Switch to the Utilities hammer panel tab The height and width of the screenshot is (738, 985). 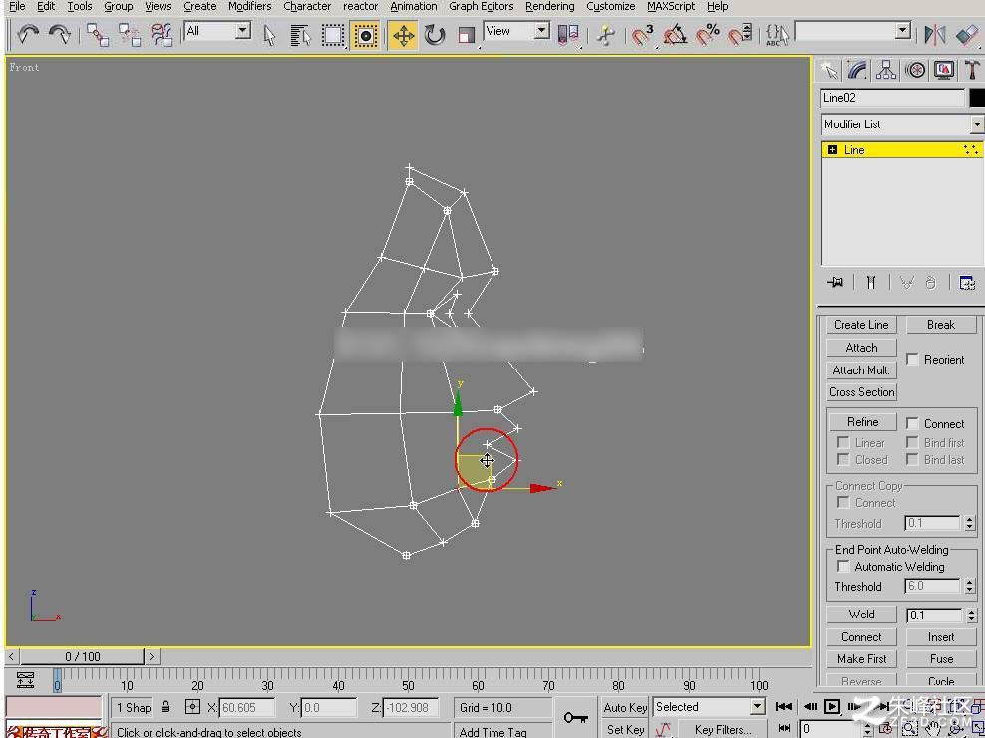click(x=972, y=71)
